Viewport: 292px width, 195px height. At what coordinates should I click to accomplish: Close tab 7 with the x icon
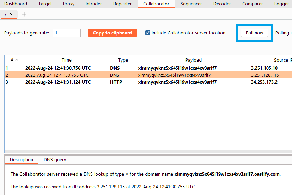coord(11,14)
